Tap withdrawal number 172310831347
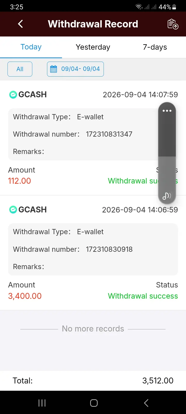The image size is (186, 414). [x=109, y=134]
